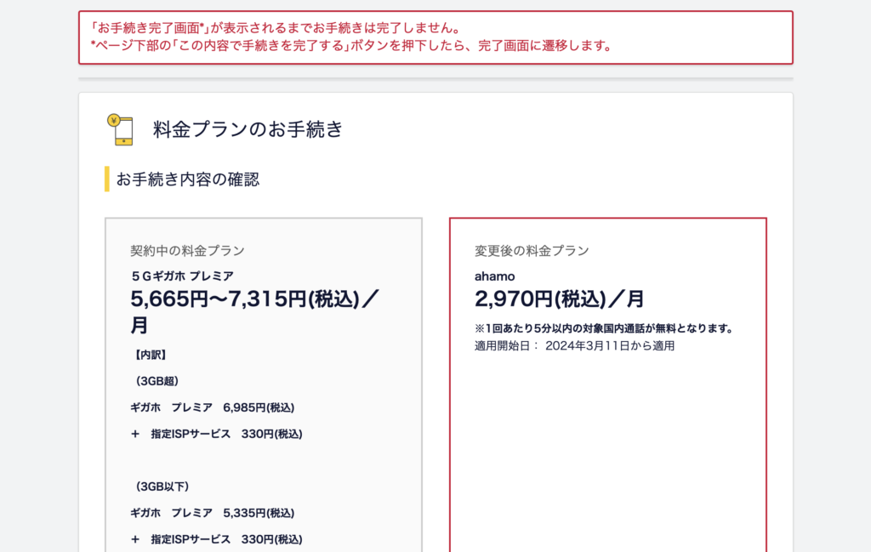Click the (3GB超) tier label
Image resolution: width=871 pixels, height=552 pixels.
(x=157, y=381)
